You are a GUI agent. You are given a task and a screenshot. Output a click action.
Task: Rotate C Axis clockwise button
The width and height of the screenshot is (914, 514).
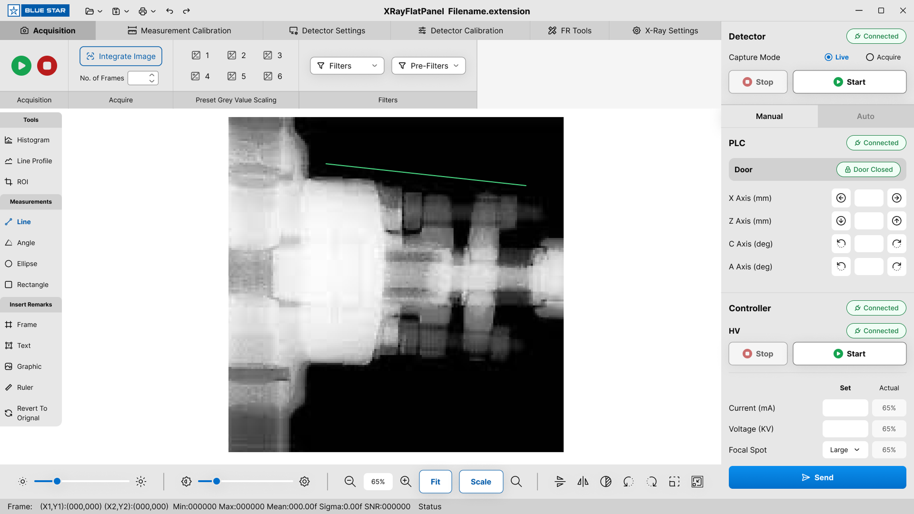coord(896,244)
